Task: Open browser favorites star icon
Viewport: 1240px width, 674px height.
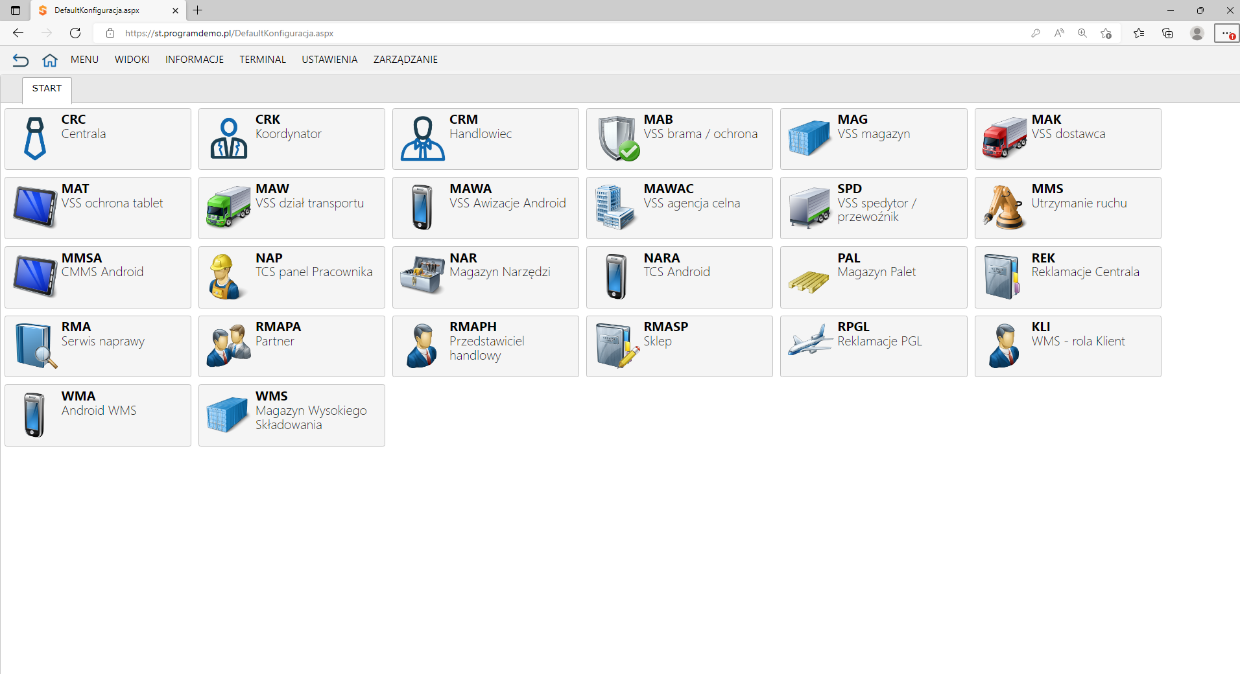Action: (1138, 33)
